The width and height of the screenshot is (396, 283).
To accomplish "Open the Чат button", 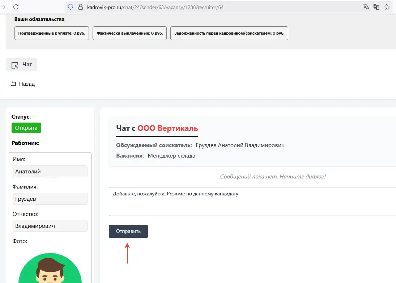I will click(x=22, y=65).
